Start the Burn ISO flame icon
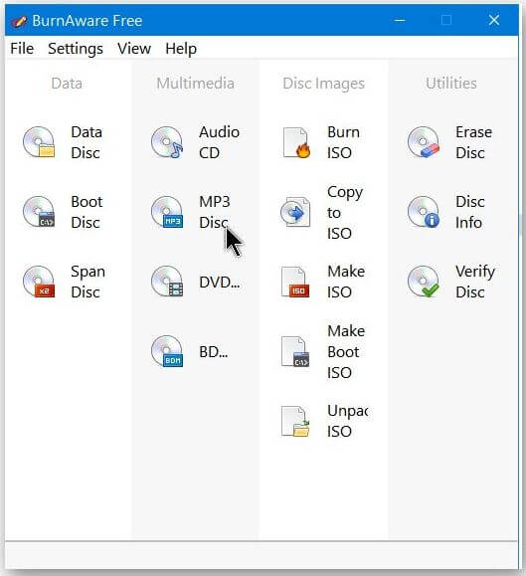This screenshot has height=576, width=526. point(295,142)
